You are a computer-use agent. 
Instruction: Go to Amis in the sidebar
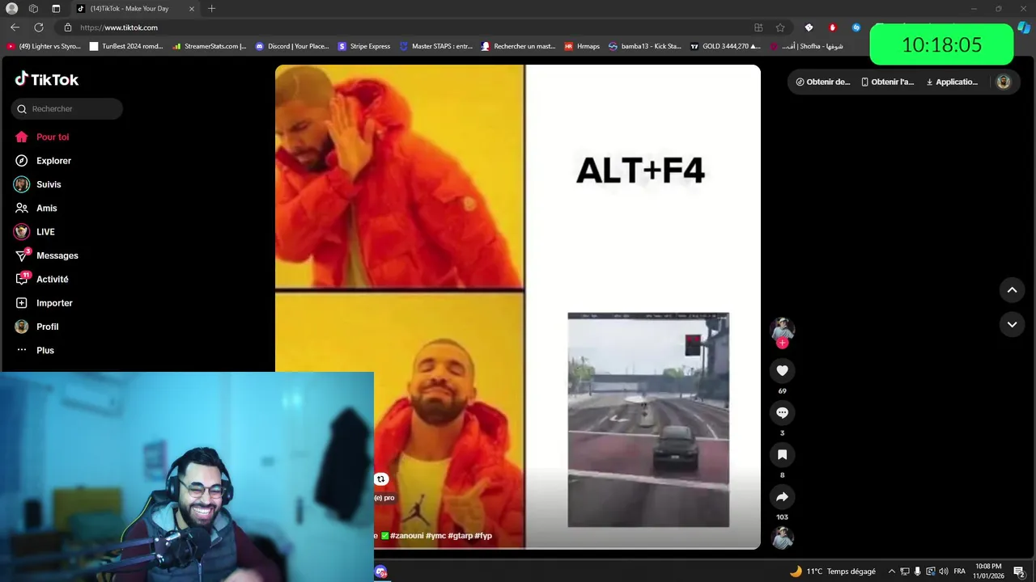point(36,209)
